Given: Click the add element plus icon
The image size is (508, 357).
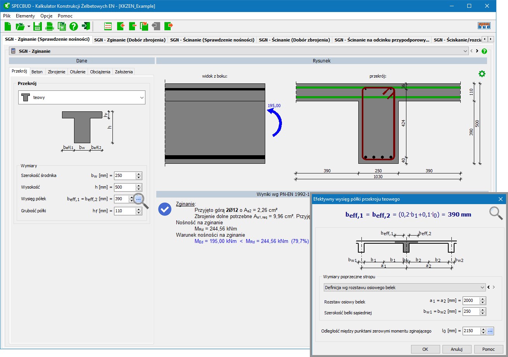Looking at the screenshot, I should coord(120,26).
